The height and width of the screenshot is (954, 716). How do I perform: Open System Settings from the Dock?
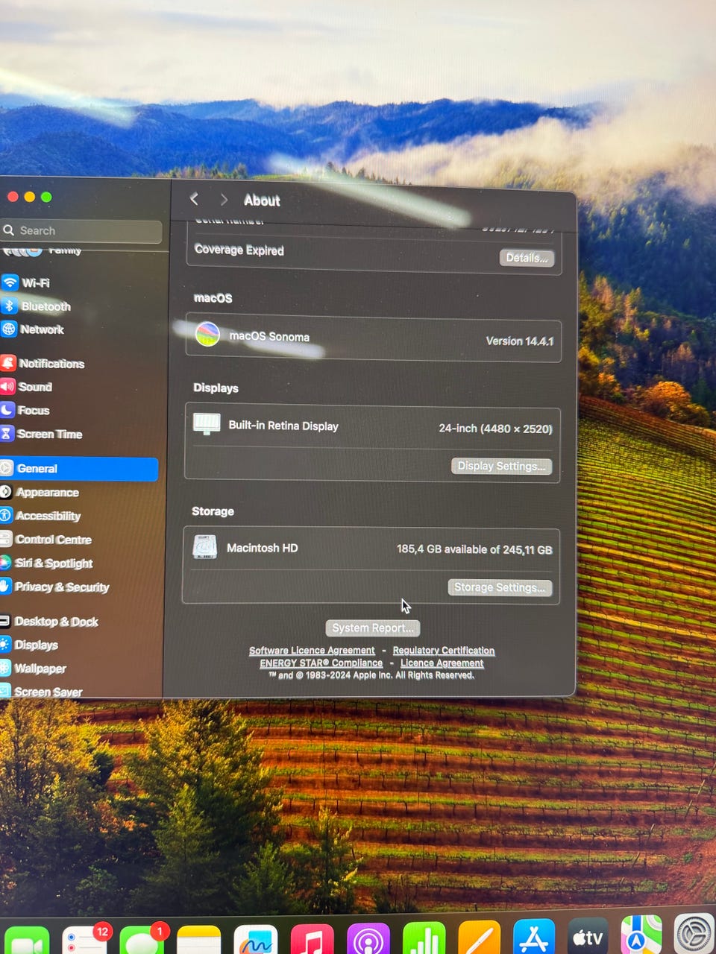coord(694,934)
